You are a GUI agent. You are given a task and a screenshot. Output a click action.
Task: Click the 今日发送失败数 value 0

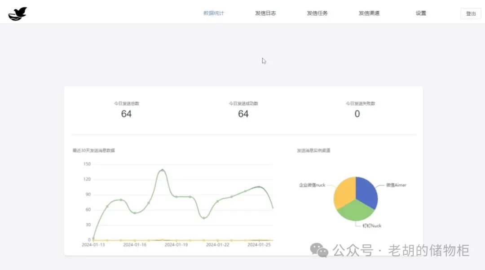pyautogui.click(x=357, y=114)
